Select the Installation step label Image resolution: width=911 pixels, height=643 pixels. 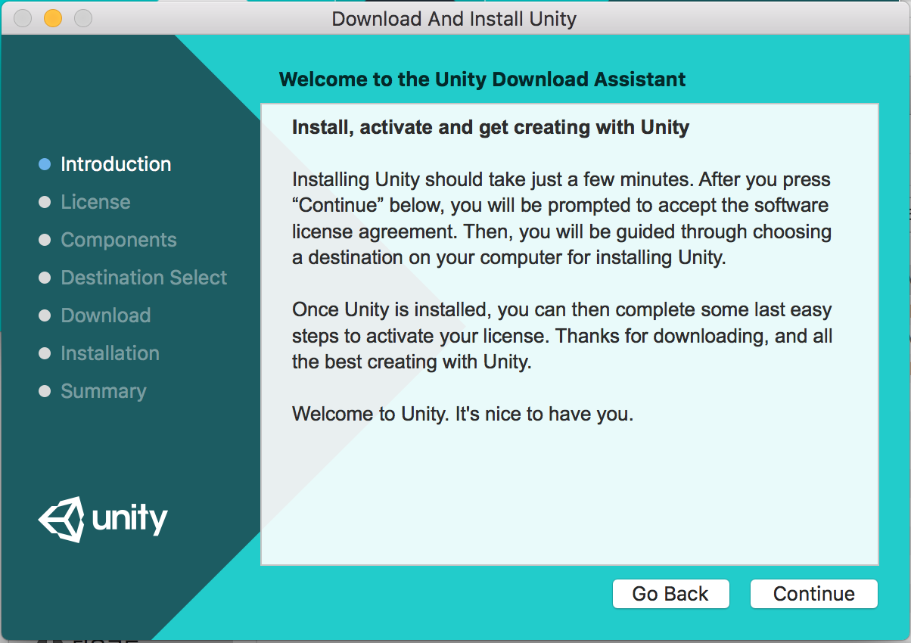pyautogui.click(x=110, y=353)
